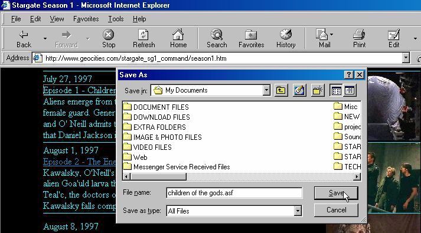Create a new folder with the toolbar icon

click(x=317, y=90)
